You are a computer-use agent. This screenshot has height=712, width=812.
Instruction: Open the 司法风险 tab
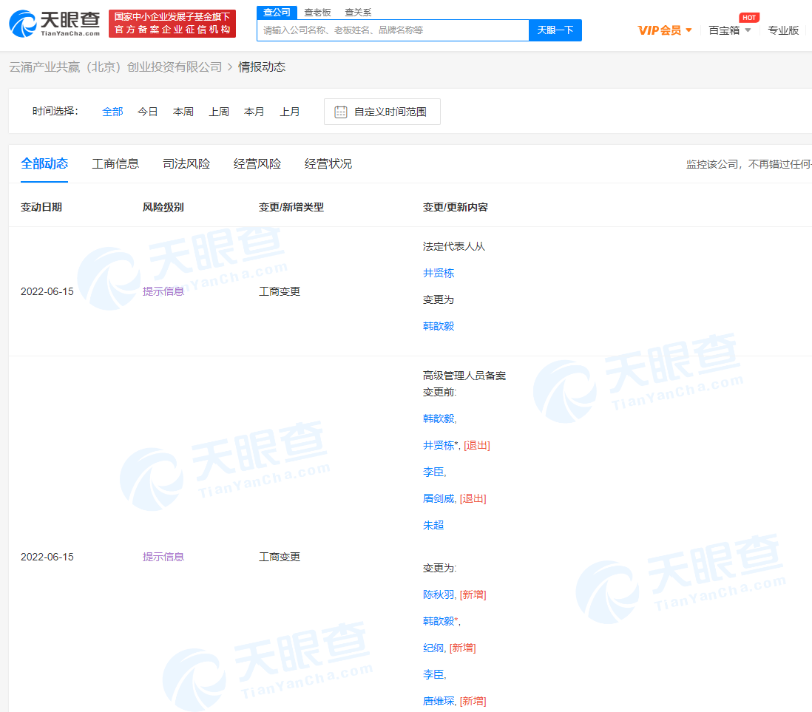pos(186,163)
